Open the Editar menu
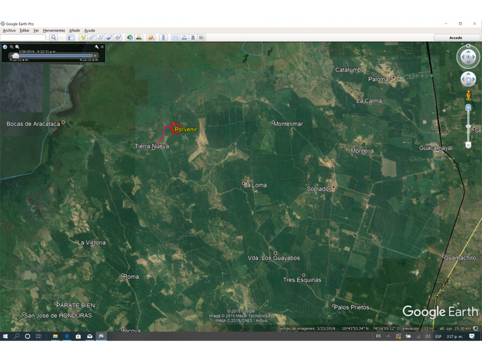Screen dimensions: 482x361 point(24,30)
